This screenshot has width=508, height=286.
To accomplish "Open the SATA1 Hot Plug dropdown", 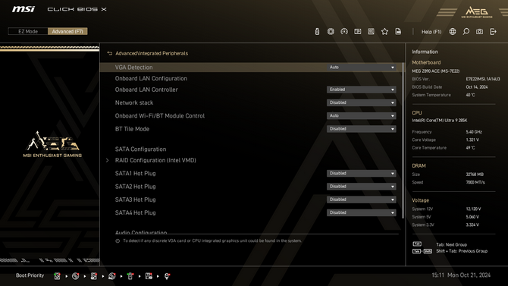I will pos(361,174).
